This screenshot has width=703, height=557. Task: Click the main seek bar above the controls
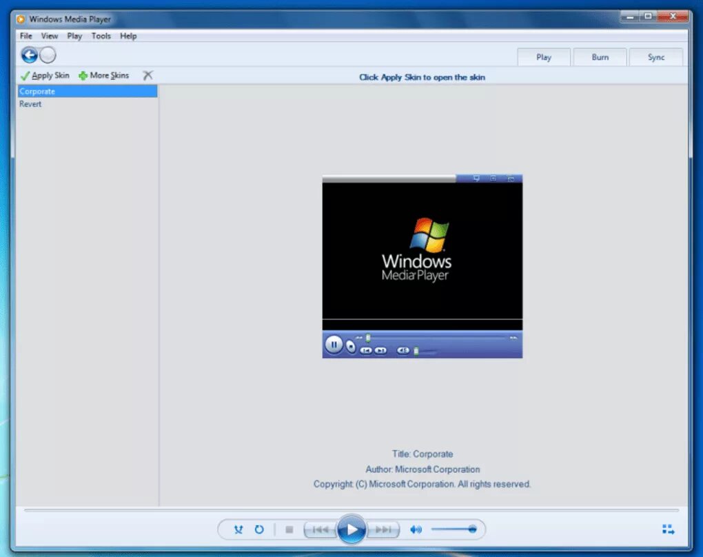coord(351,510)
